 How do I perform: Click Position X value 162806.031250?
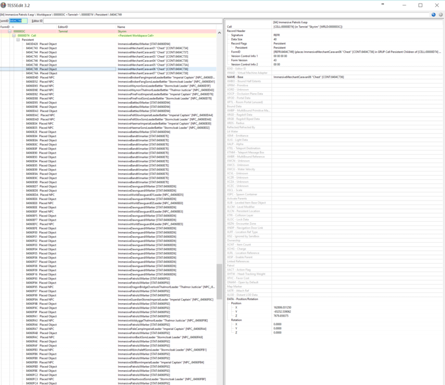tap(282, 307)
